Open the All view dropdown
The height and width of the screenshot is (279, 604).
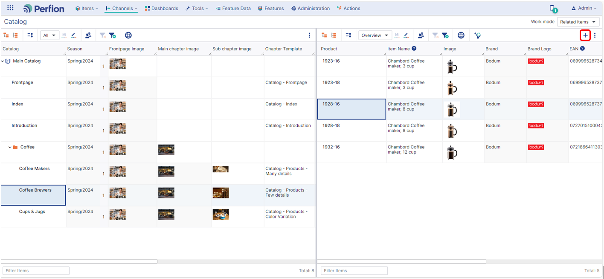click(49, 35)
